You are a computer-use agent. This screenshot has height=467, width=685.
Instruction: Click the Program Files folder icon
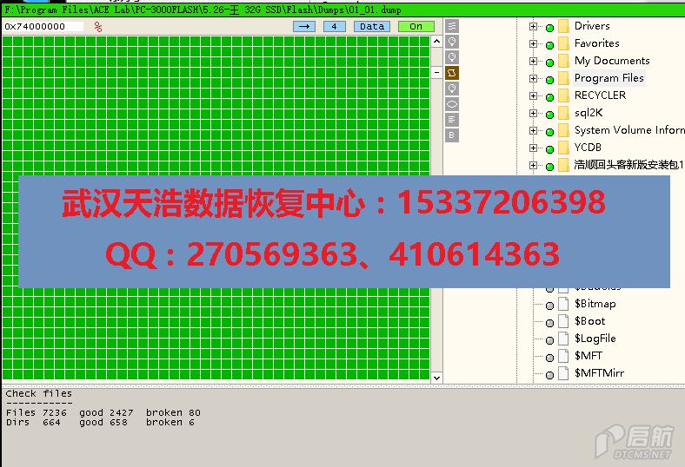point(562,78)
